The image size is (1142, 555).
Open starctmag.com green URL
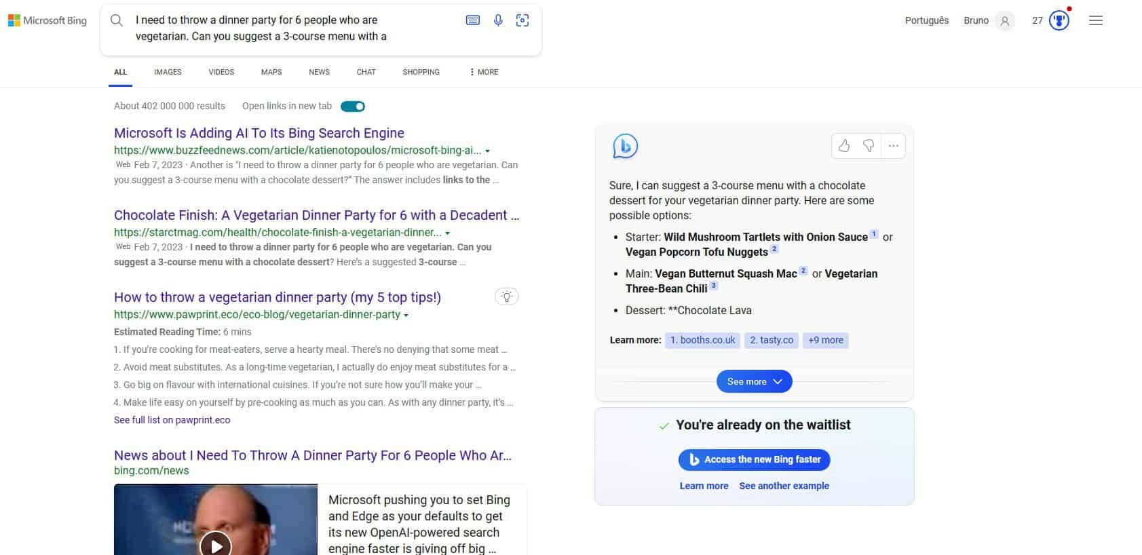[x=278, y=233]
